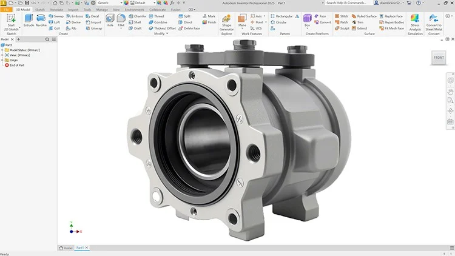Click Convert to Sheet Metal
The width and height of the screenshot is (455, 256).
pos(434,22)
